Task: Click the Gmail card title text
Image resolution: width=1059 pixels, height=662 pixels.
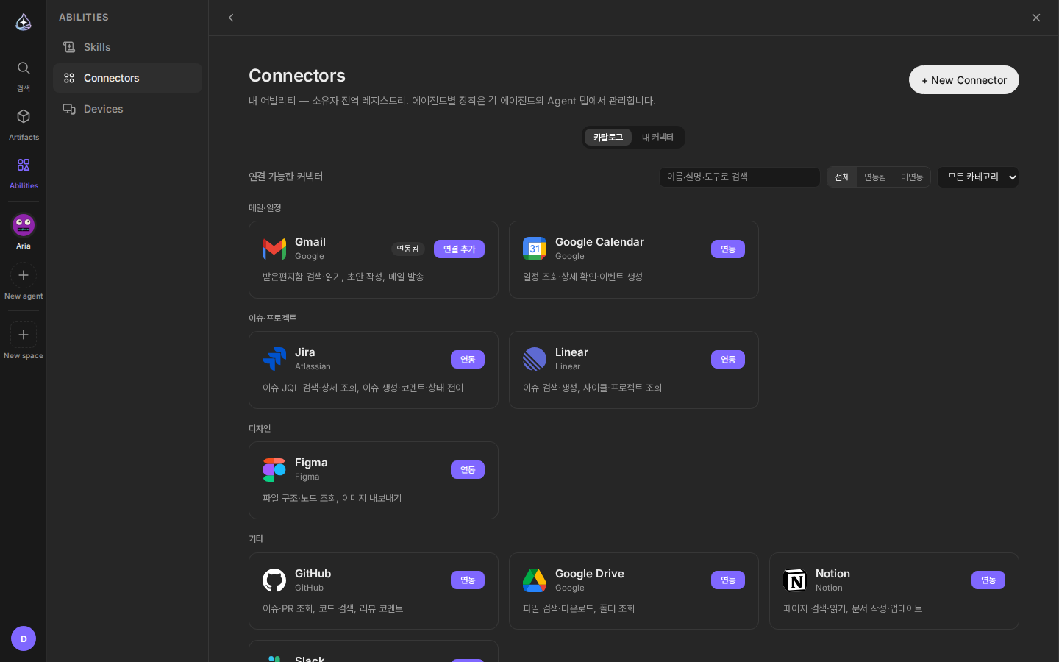Action: point(310,242)
